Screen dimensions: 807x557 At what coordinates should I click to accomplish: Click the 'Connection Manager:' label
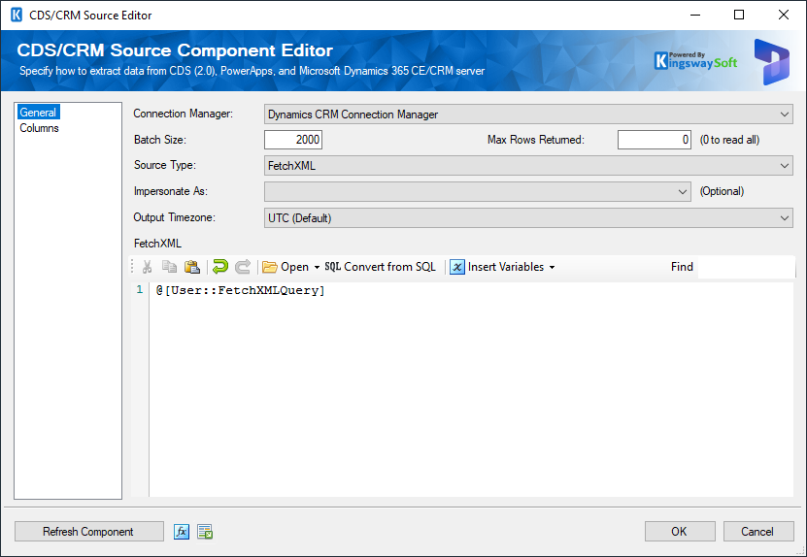184,114
